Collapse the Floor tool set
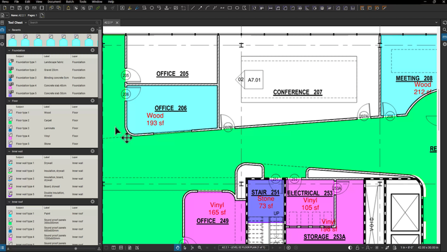 coord(9,101)
